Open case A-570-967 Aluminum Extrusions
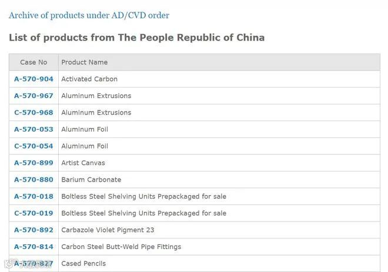Image resolution: width=388 pixels, height=272 pixels. click(34, 96)
